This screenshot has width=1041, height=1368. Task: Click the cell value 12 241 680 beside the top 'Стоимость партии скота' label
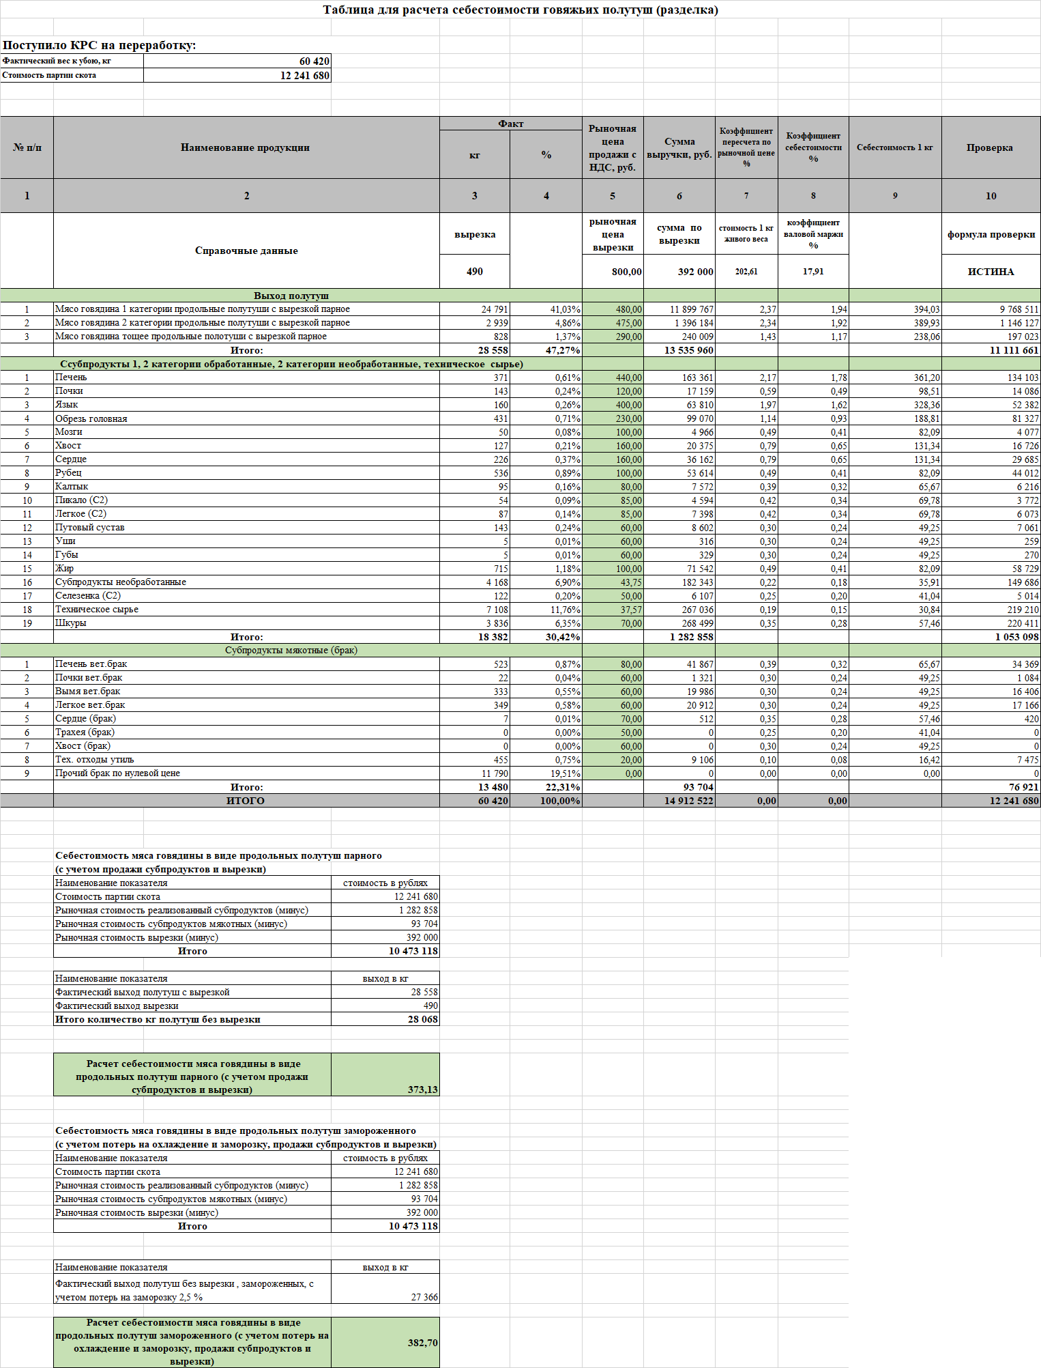(x=237, y=75)
